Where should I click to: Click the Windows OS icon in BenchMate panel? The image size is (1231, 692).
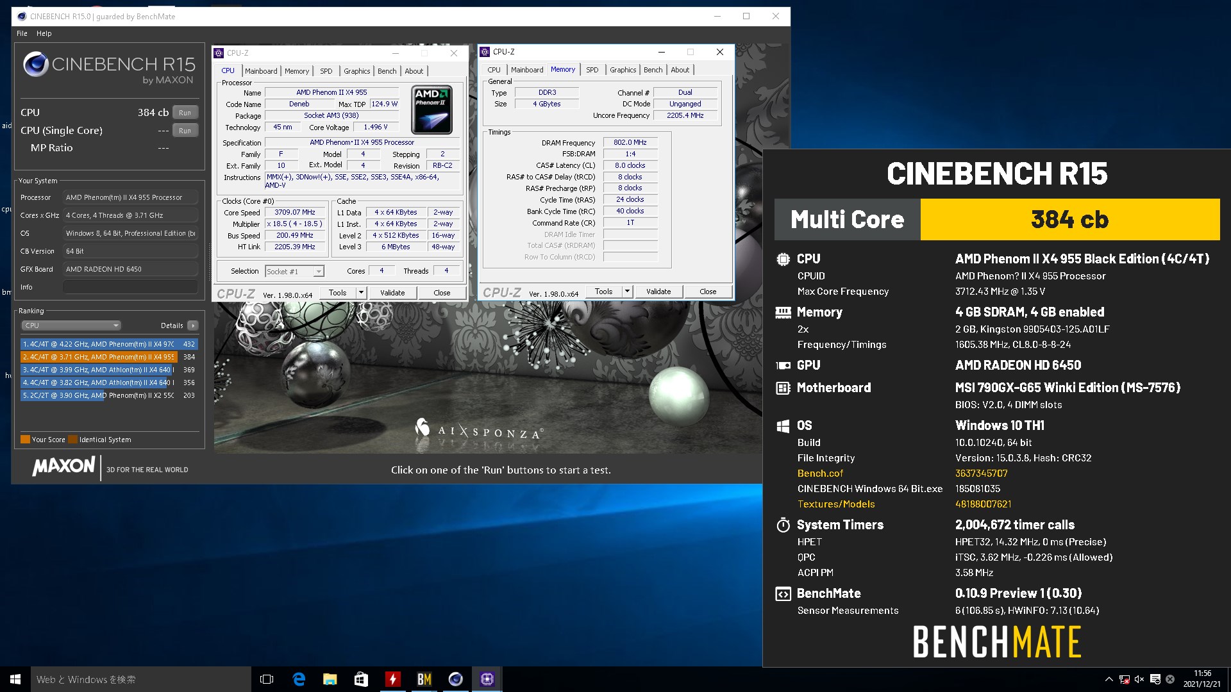(x=783, y=425)
